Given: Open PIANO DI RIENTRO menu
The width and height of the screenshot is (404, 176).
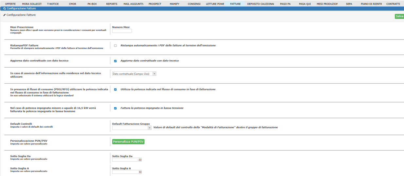Looking at the screenshot, I should pos(371,4).
